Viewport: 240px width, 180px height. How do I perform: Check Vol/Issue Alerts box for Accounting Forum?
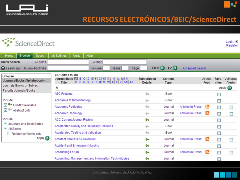[231, 152]
